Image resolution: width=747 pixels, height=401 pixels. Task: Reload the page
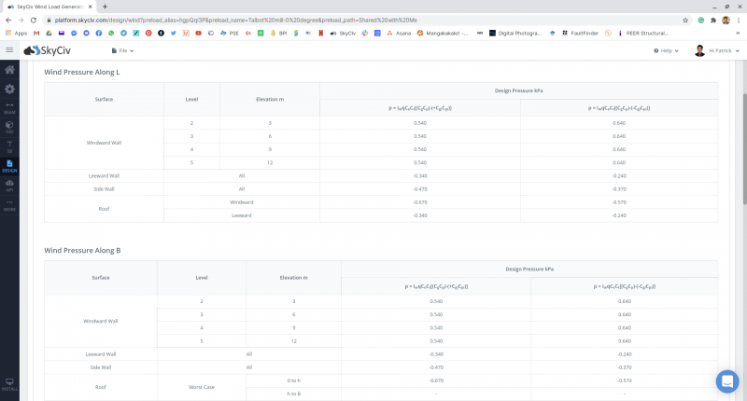point(35,19)
